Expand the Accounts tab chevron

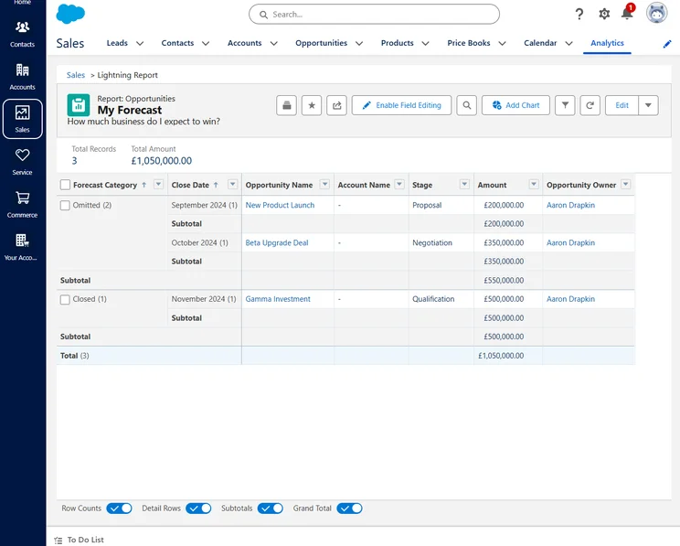pos(273,43)
